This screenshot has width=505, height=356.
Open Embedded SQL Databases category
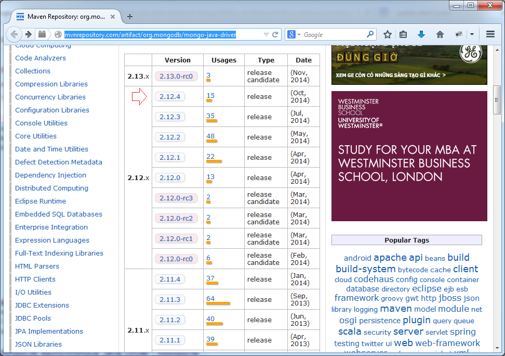tap(59, 214)
